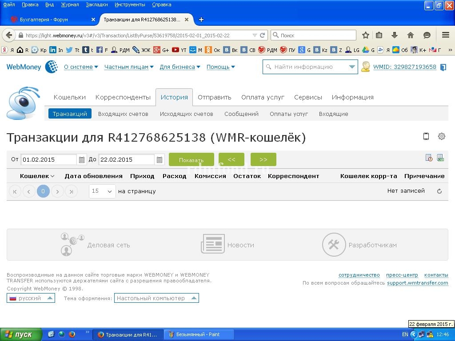Switch to Исходящих счетов subtab
455x341 pixels.
[186, 114]
